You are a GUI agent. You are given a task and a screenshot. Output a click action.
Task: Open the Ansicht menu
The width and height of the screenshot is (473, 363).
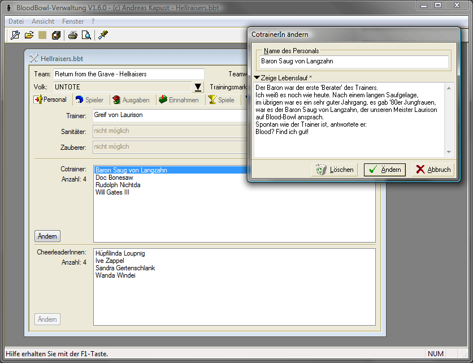(43, 21)
